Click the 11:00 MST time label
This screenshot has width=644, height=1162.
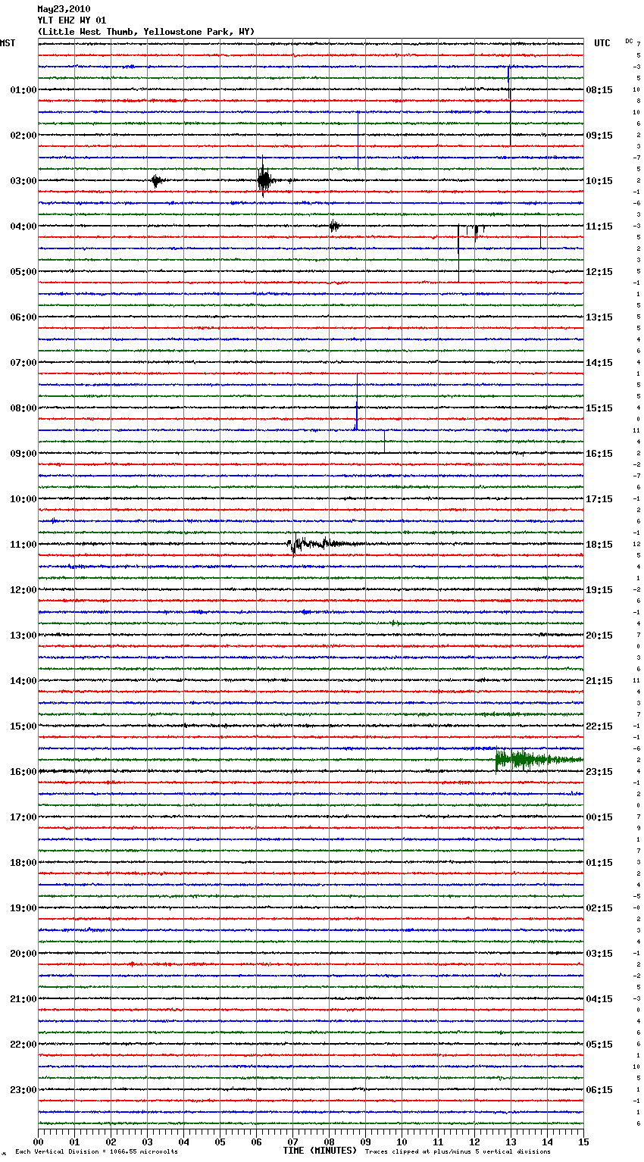point(23,545)
